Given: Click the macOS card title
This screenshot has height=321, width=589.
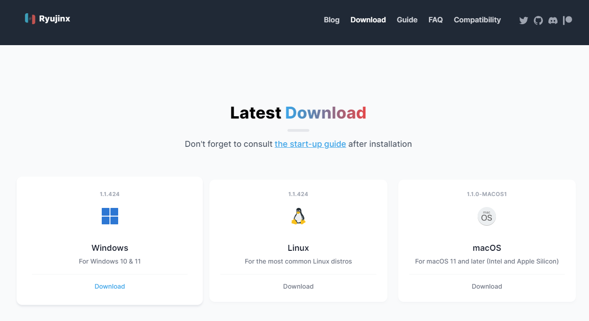Looking at the screenshot, I should click(x=487, y=248).
